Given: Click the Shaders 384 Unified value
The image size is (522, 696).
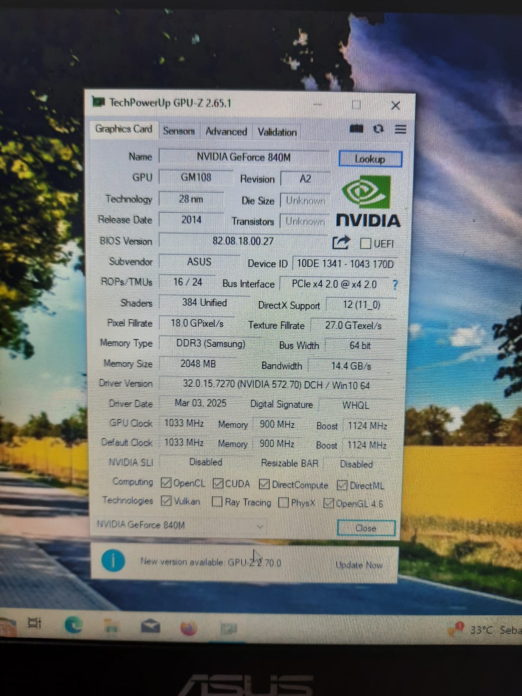Looking at the screenshot, I should (x=204, y=303).
